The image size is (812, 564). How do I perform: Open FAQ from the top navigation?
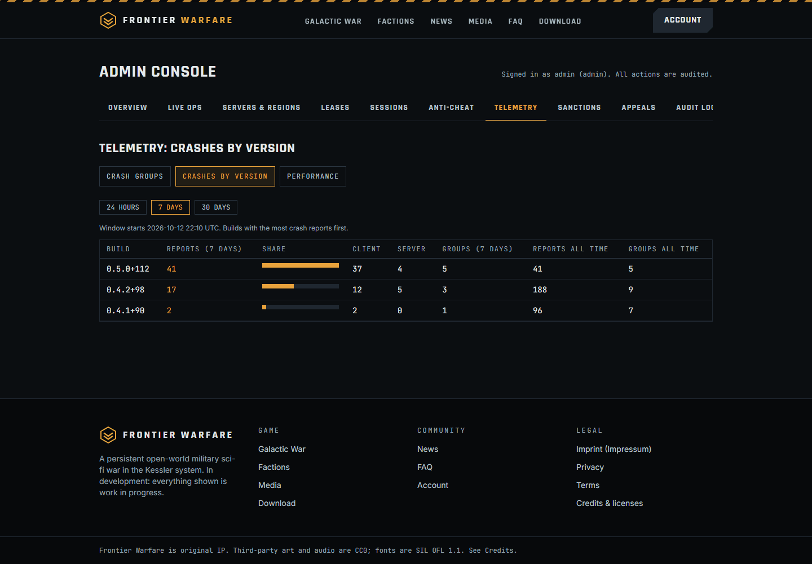pos(515,21)
